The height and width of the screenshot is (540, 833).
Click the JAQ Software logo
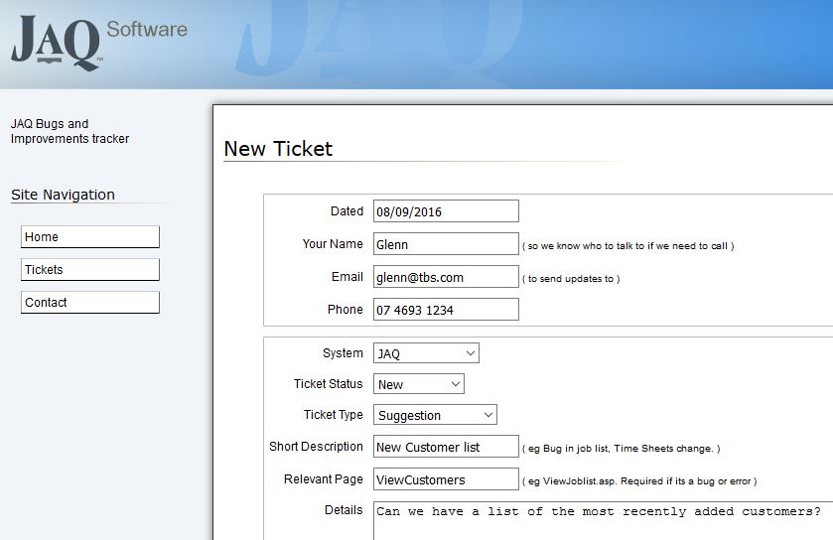point(56,44)
